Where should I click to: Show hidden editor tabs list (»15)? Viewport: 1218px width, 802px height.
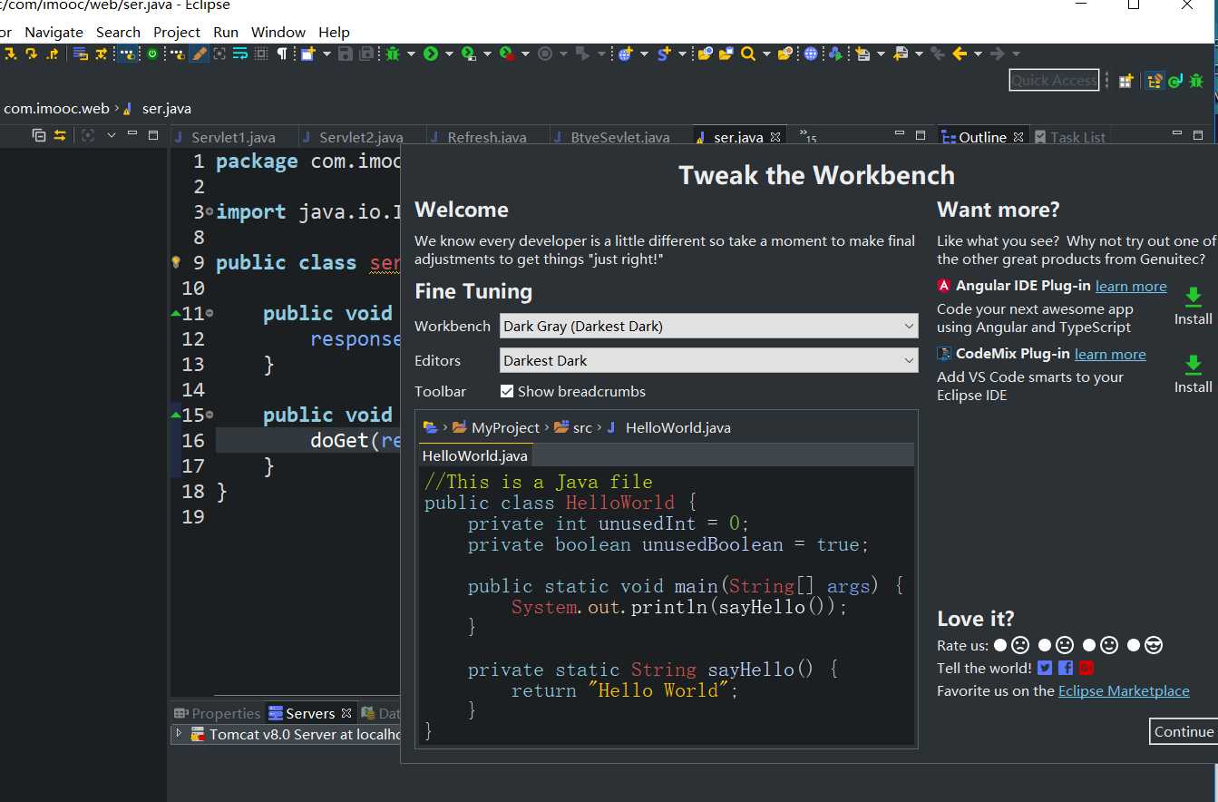pyautogui.click(x=807, y=136)
